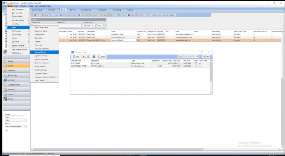The width and height of the screenshot is (285, 156).
Task: Click the Clear search button
Action: click(87, 26)
